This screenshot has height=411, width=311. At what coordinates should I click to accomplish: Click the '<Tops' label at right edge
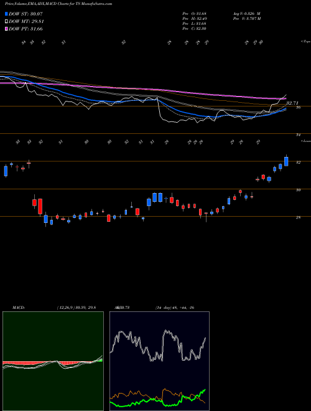point(305,42)
